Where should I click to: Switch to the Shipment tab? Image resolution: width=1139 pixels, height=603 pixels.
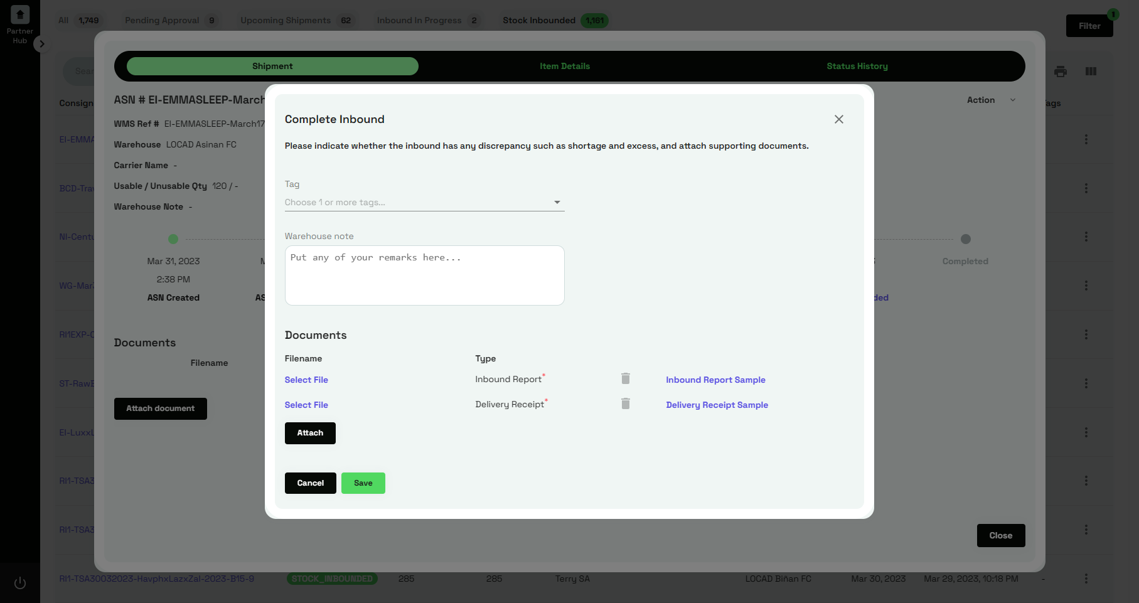pyautogui.click(x=272, y=66)
